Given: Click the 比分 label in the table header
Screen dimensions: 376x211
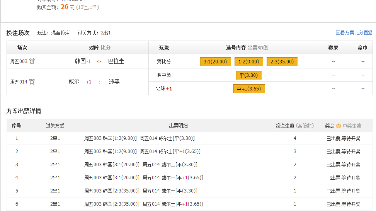Looking at the screenshot, I should coord(105,48).
